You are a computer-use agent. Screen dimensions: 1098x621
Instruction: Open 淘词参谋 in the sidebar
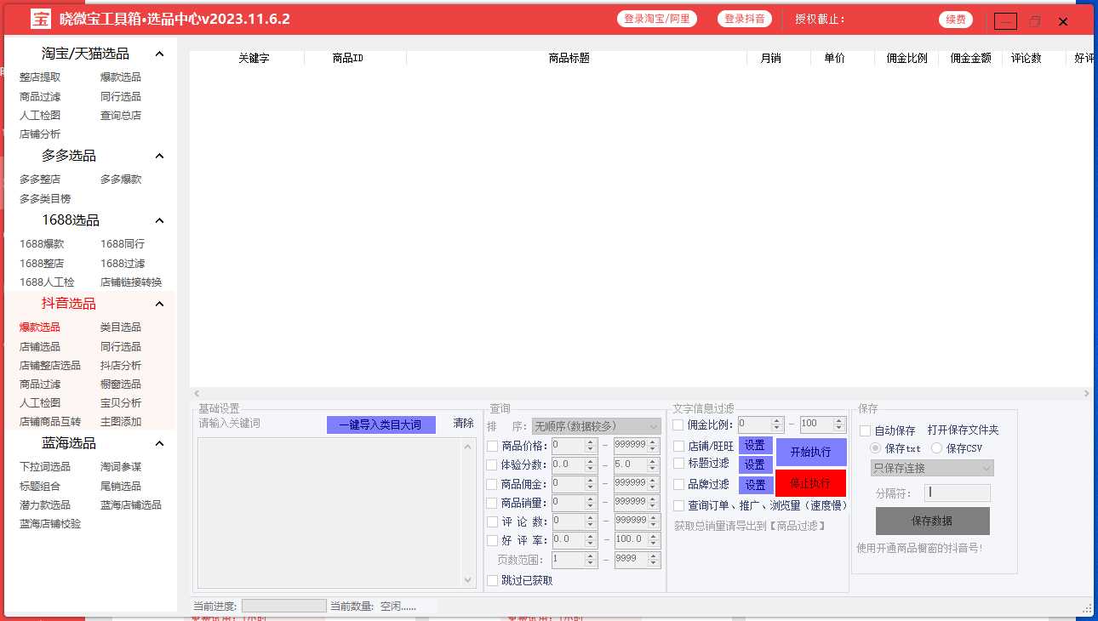click(x=121, y=467)
